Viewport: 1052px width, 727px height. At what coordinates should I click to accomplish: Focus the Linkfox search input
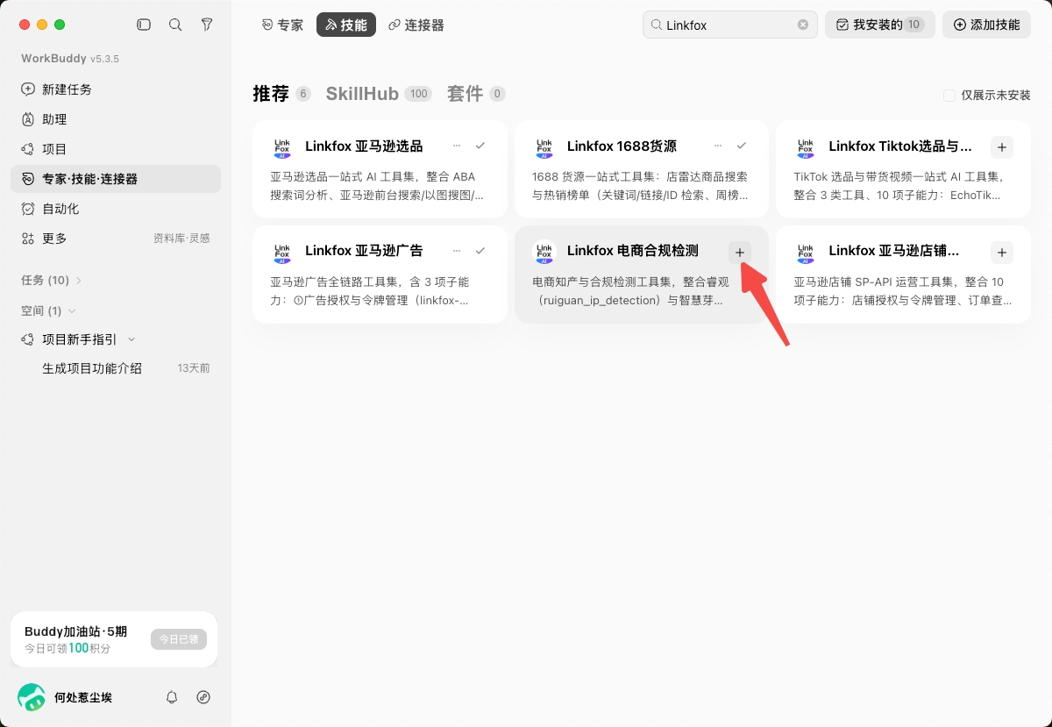click(x=729, y=25)
